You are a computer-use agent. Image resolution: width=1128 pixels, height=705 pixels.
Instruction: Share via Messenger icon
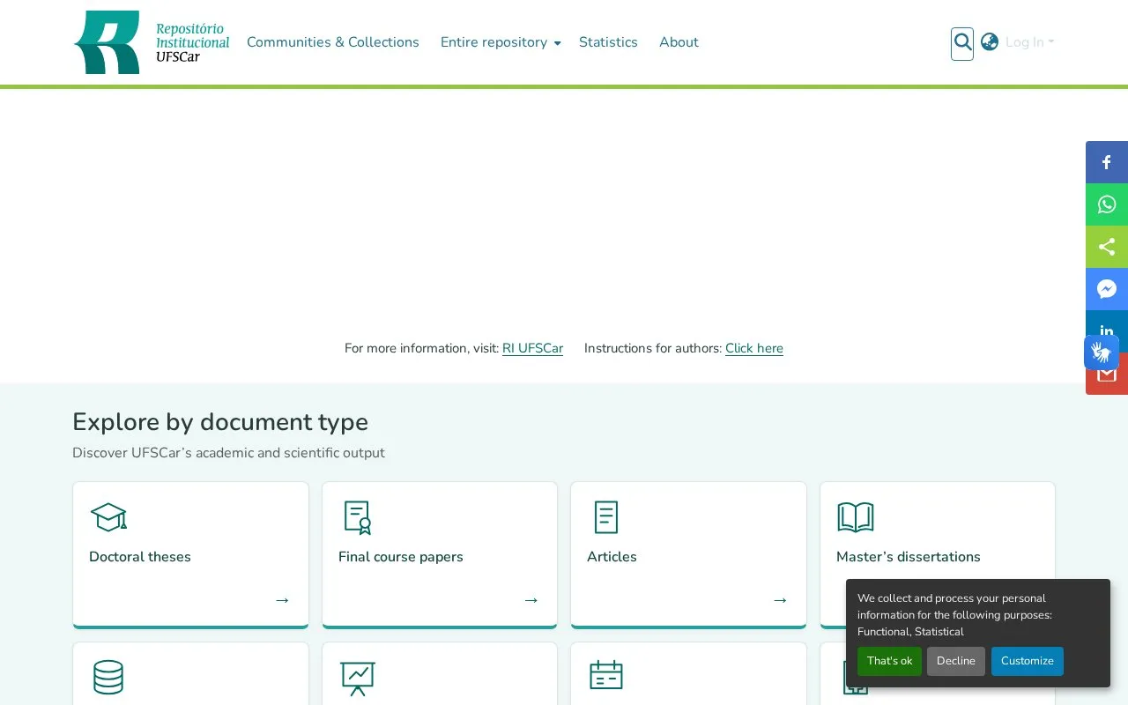1107,289
